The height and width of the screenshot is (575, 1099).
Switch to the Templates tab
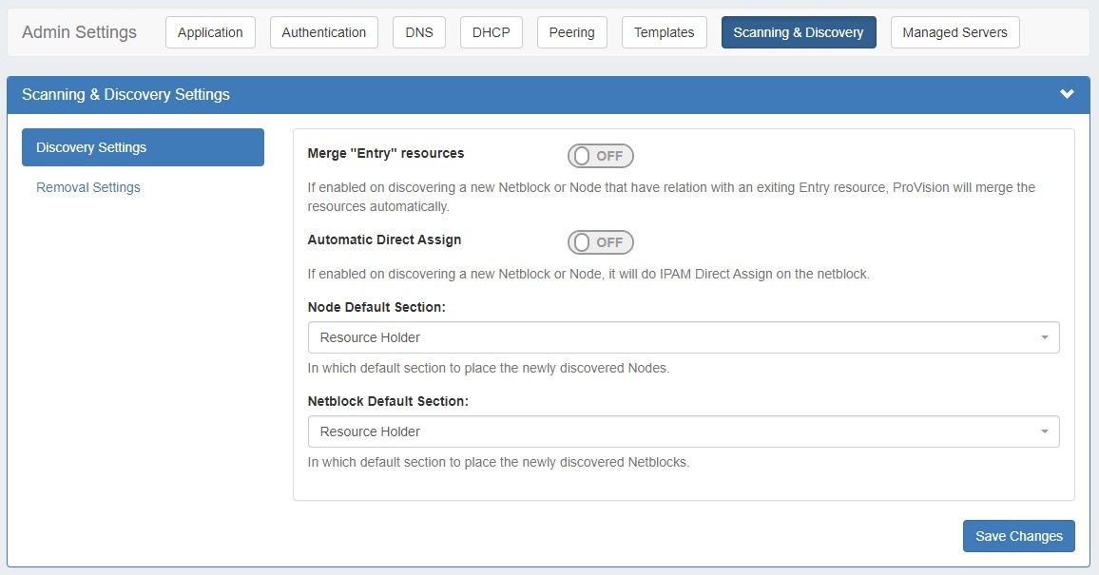point(664,32)
